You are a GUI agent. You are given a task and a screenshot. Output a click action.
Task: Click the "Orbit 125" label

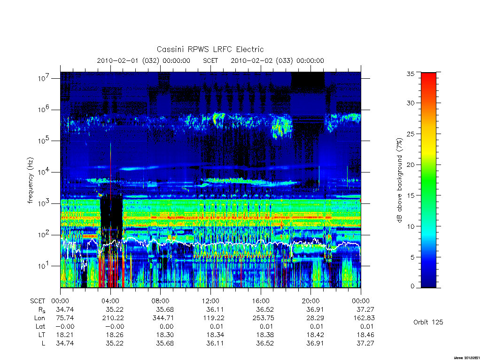pyautogui.click(x=428, y=322)
